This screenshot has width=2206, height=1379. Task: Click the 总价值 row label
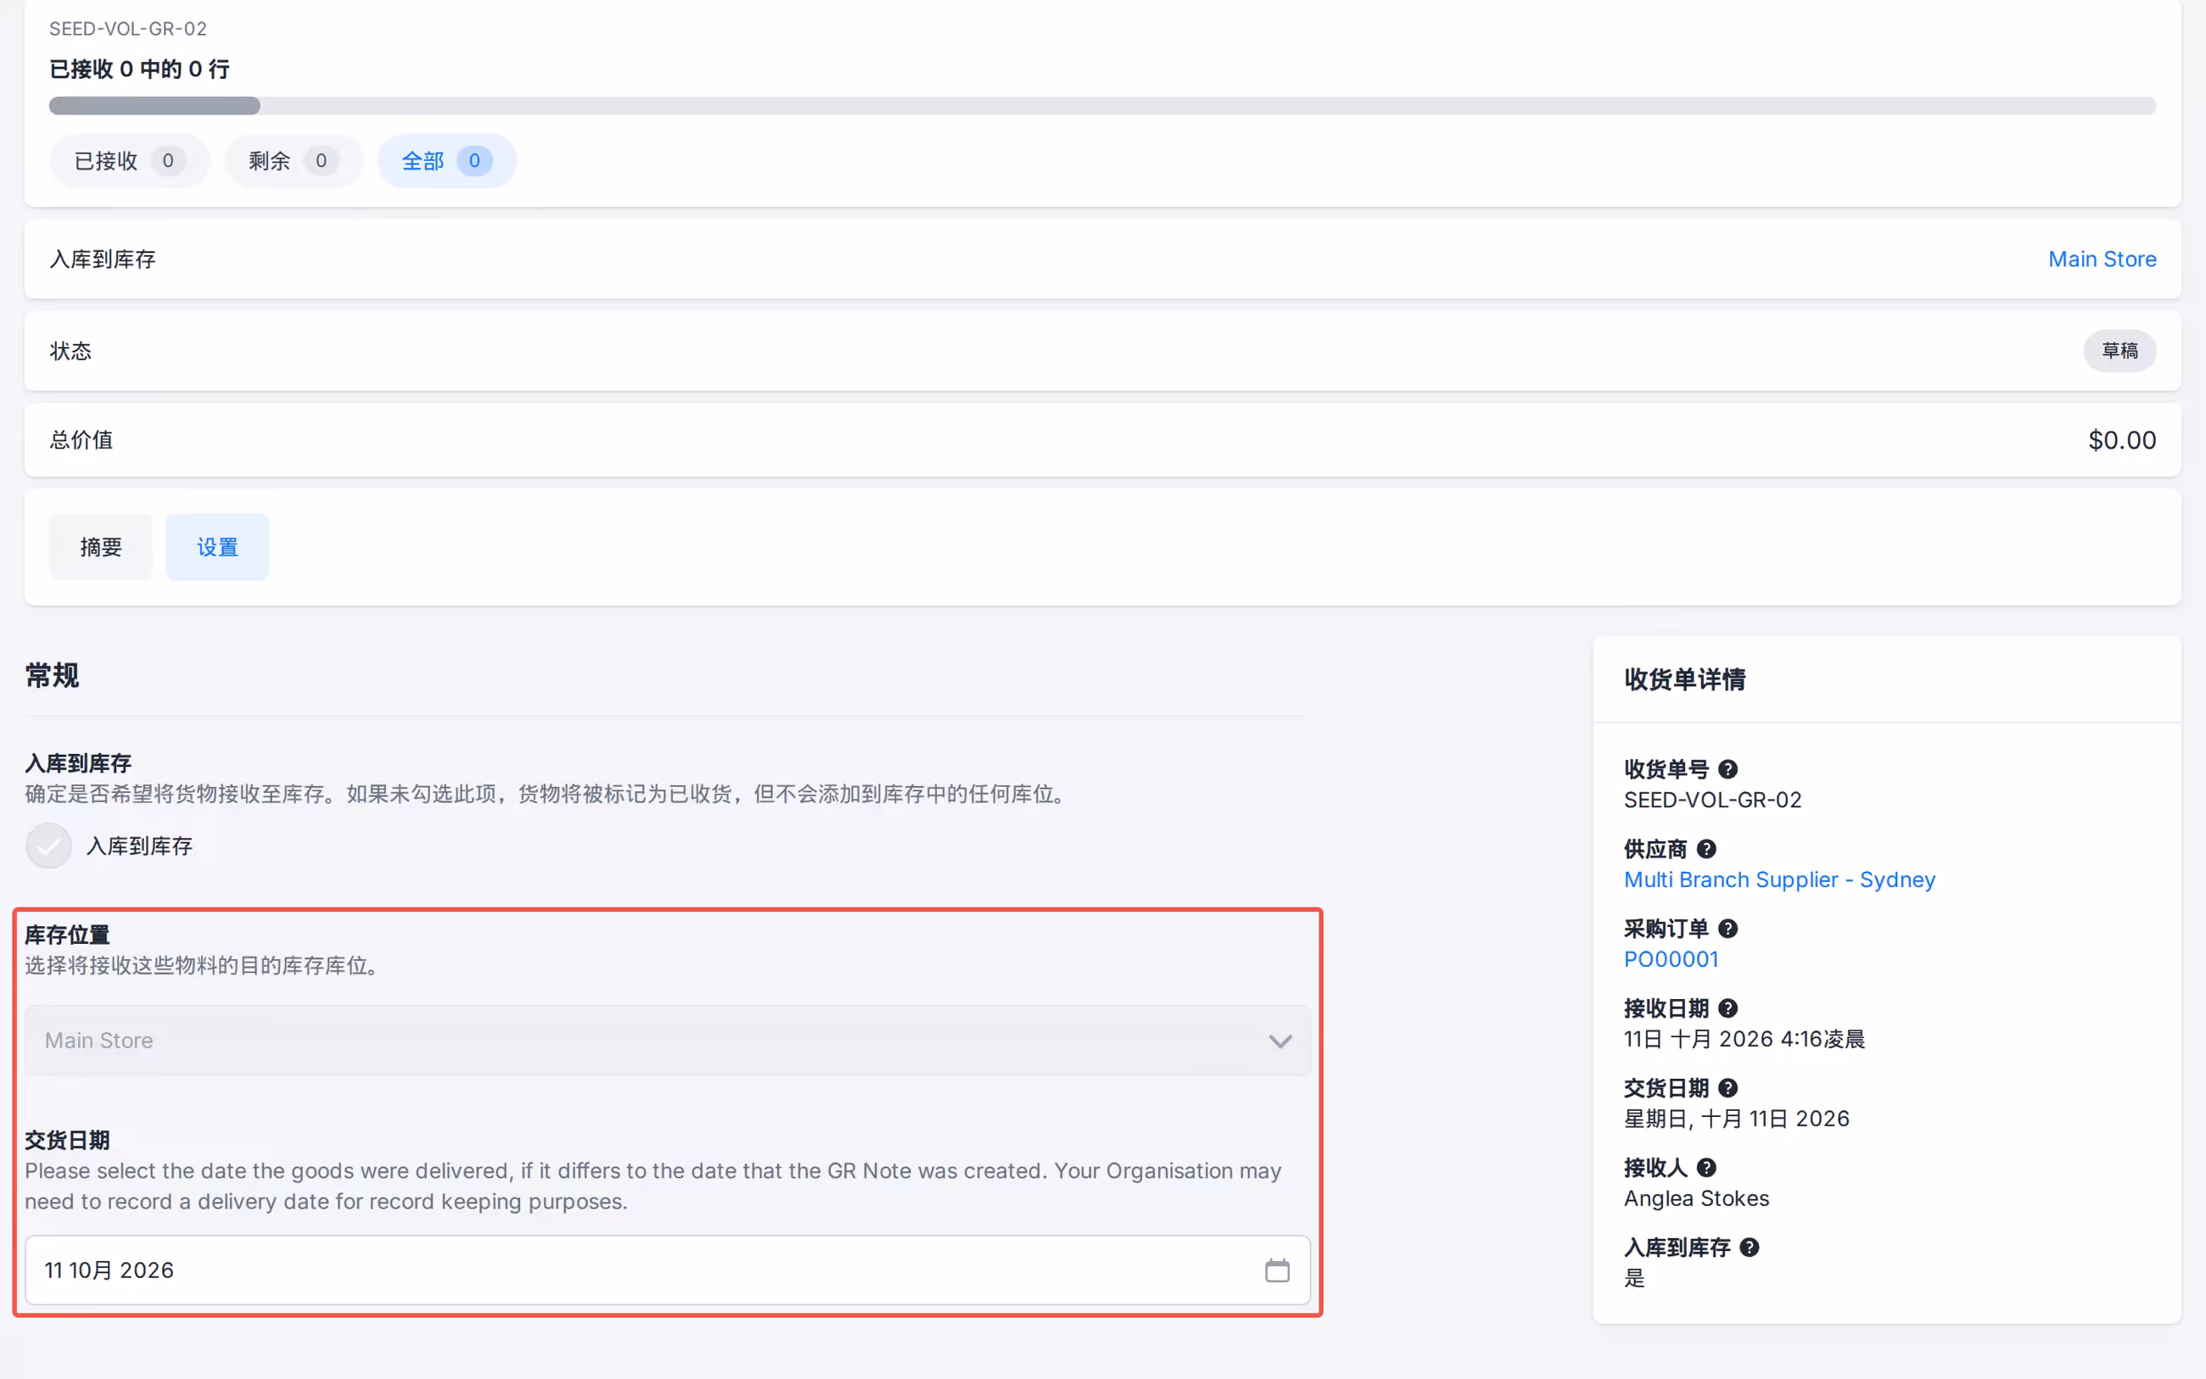[x=81, y=439]
